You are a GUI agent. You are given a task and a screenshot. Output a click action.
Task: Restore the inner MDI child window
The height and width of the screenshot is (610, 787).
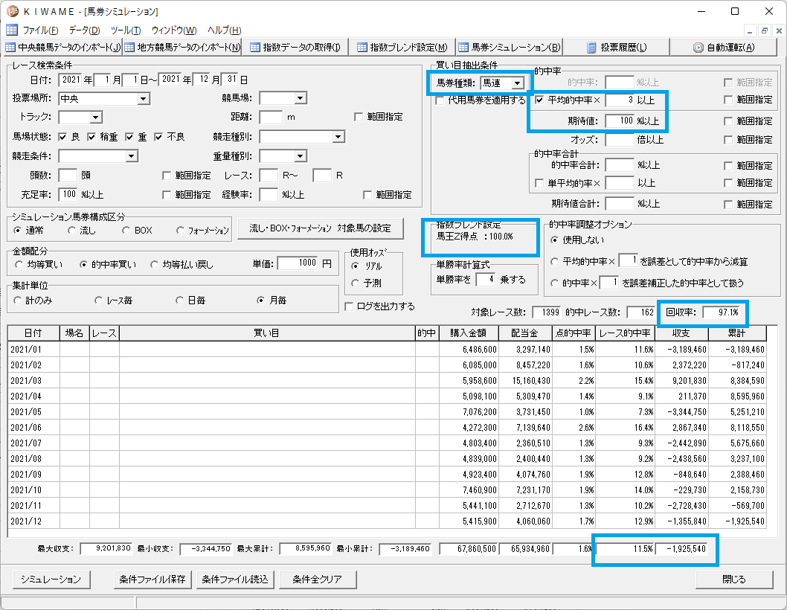point(764,30)
